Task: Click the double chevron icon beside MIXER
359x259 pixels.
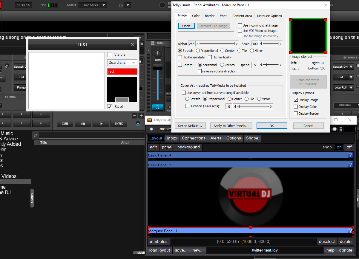Action: pyautogui.click(x=142, y=44)
